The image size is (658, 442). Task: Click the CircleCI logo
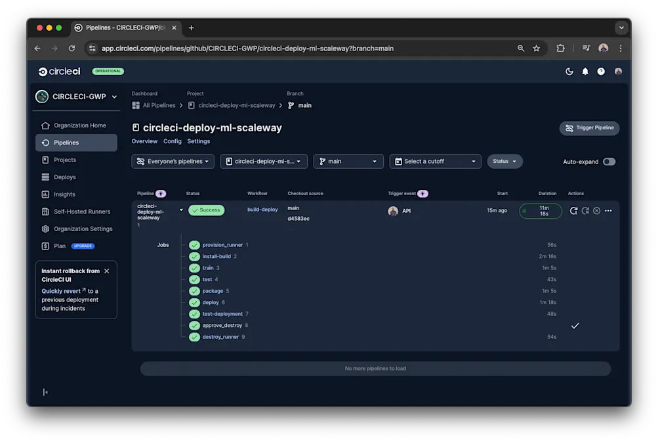click(59, 71)
